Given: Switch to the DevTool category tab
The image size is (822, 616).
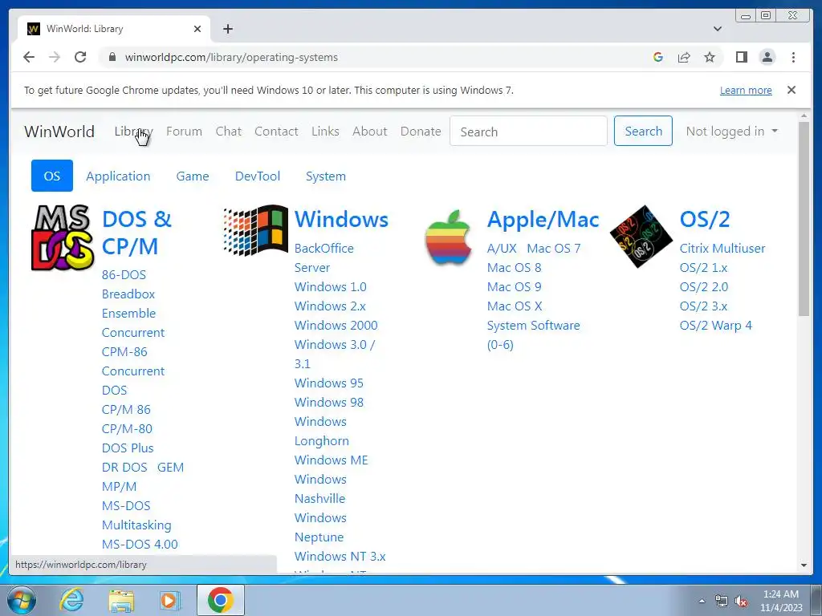Looking at the screenshot, I should click(x=258, y=176).
